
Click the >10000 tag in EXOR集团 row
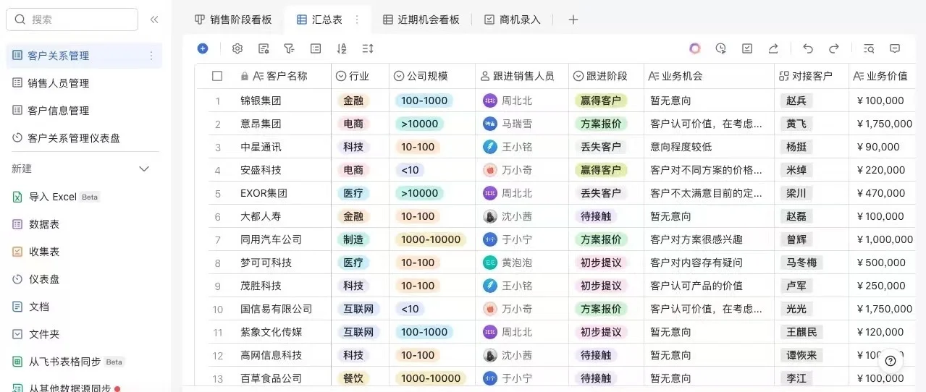(x=420, y=193)
